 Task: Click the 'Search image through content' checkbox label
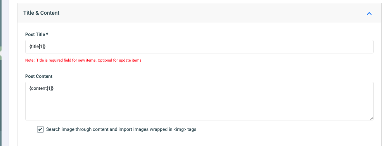(x=121, y=129)
